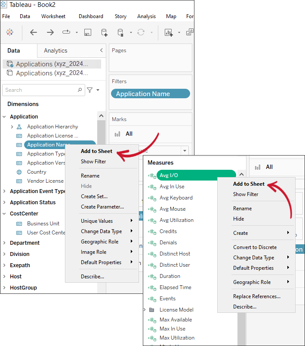Expand the License Model folder in Measures

click(145, 310)
